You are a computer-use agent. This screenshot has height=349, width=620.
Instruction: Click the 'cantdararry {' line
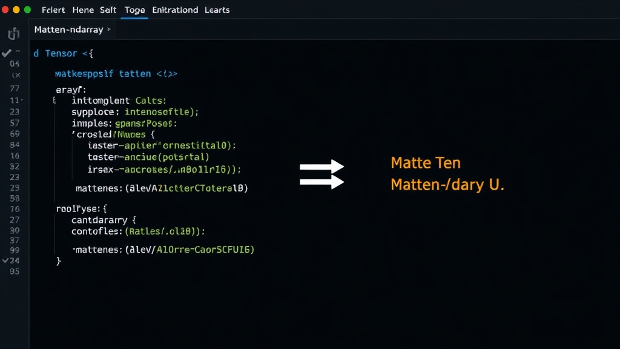pos(104,220)
